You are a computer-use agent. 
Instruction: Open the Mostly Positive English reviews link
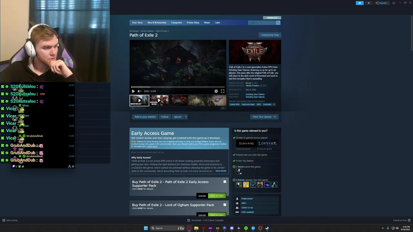(x=252, y=86)
